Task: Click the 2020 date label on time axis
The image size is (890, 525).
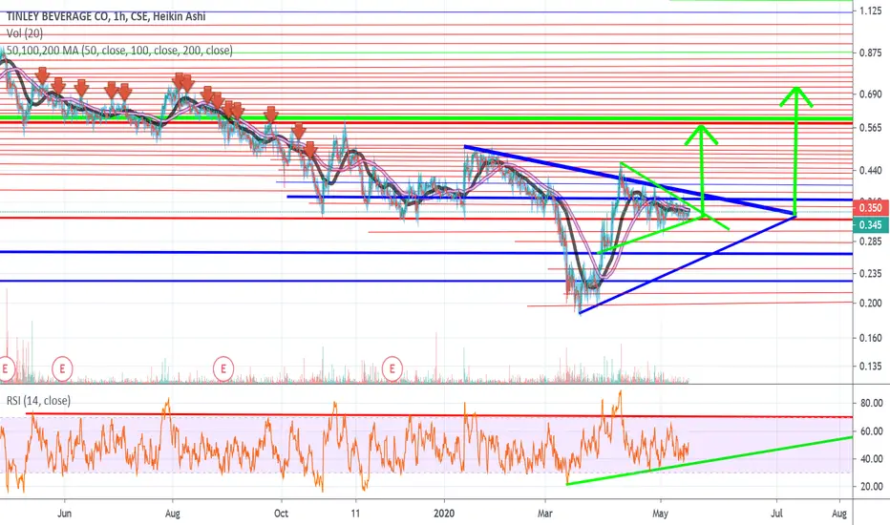Action: coord(444,514)
